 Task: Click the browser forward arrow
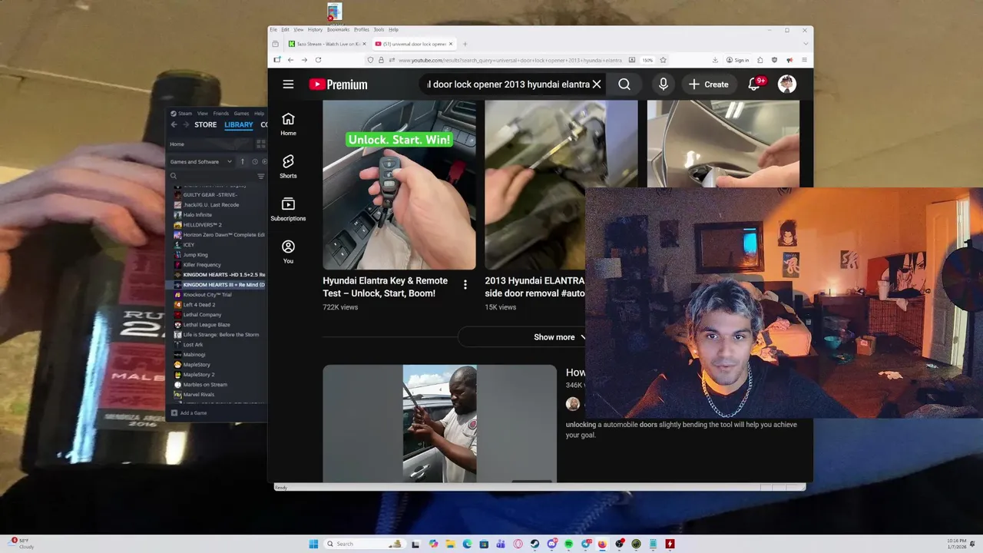pyautogui.click(x=304, y=60)
